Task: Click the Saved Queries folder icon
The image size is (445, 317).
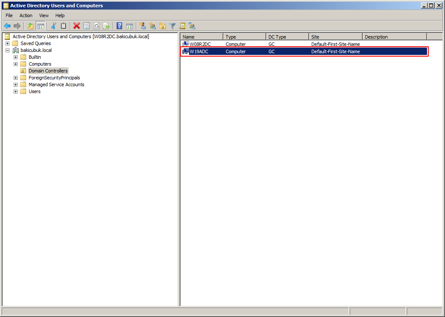Action: pos(15,43)
